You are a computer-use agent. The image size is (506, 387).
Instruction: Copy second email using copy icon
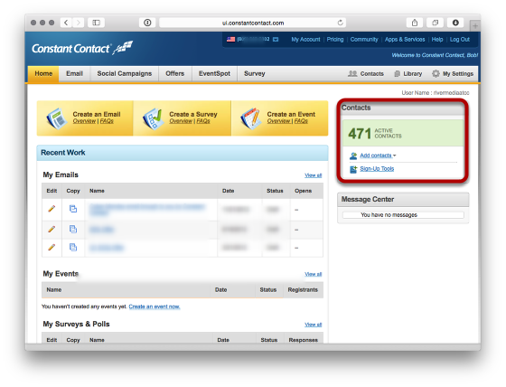click(73, 230)
